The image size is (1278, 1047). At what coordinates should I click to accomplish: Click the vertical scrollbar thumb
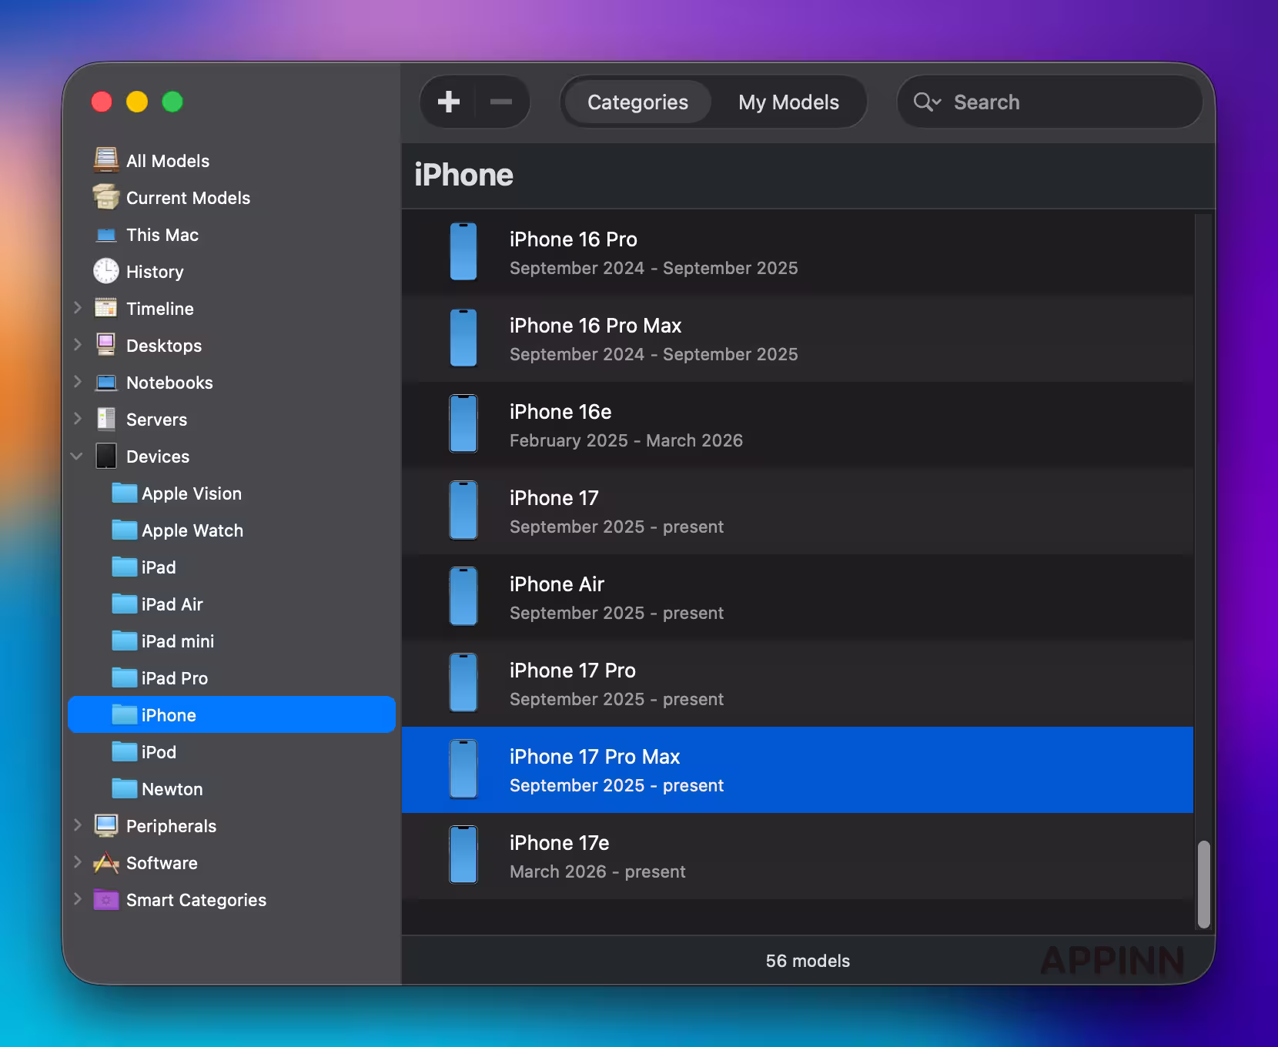coord(1203,884)
